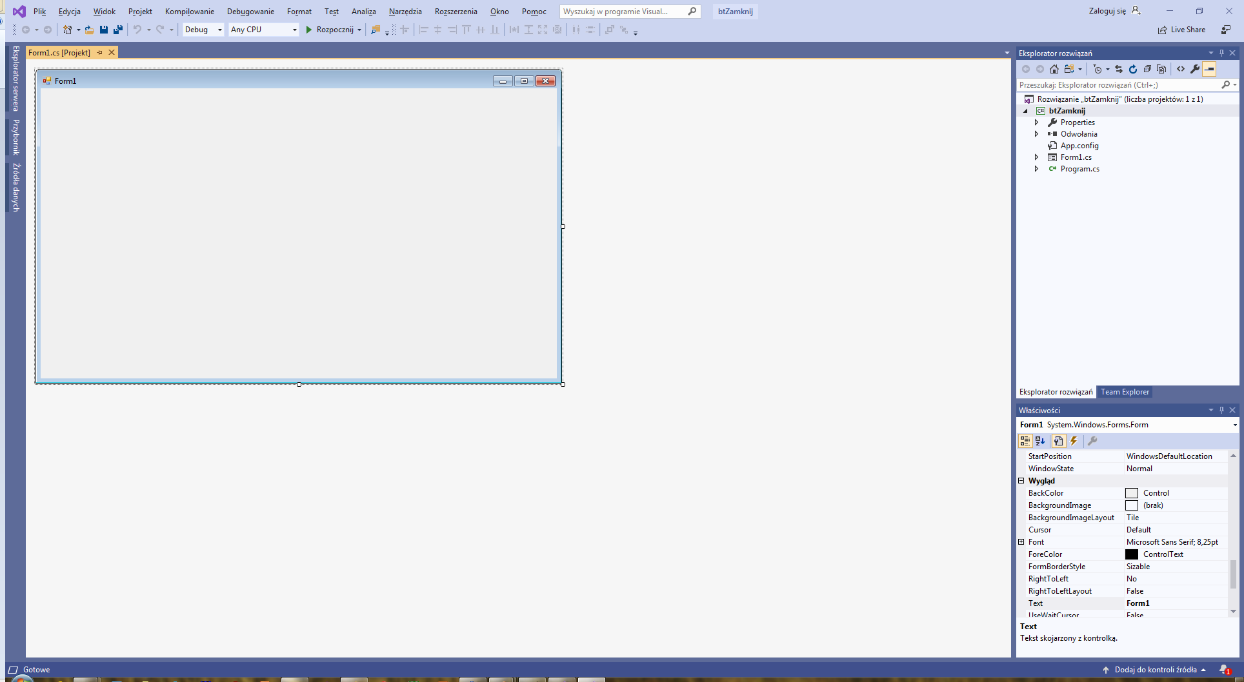Image resolution: width=1244 pixels, height=682 pixels.
Task: Open the Widok menu
Action: 104,12
